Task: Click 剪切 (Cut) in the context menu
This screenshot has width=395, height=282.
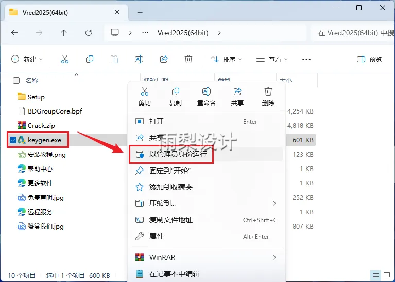Action: pos(145,97)
